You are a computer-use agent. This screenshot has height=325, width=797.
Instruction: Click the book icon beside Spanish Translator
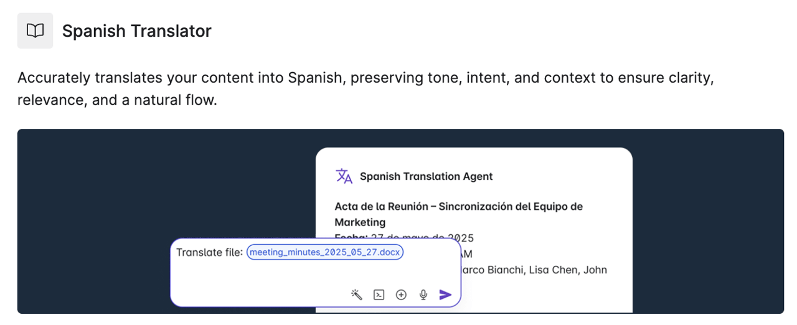[35, 31]
